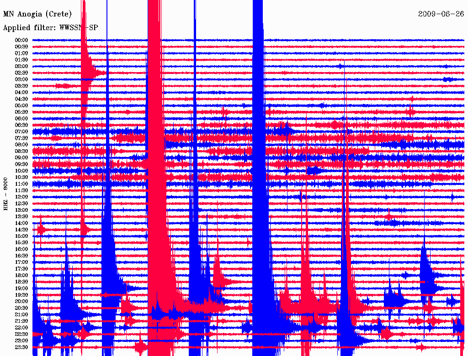Screen dimensions: 468x356
Task: Select the 19:30 time label
Action: tap(21, 295)
